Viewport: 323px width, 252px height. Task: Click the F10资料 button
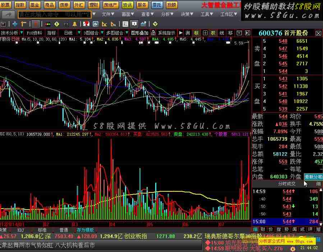pyautogui.click(x=34, y=33)
